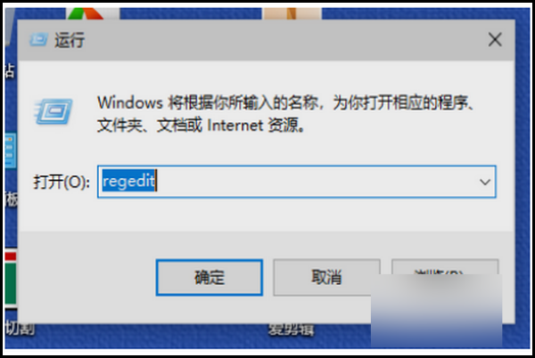Select the green and red desktop icon at top

86,13
